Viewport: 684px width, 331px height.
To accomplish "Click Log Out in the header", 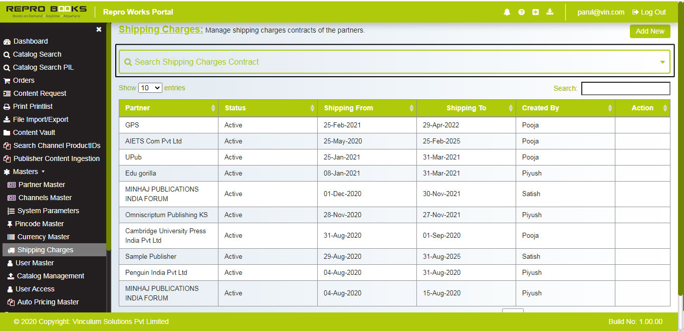I will 649,12.
